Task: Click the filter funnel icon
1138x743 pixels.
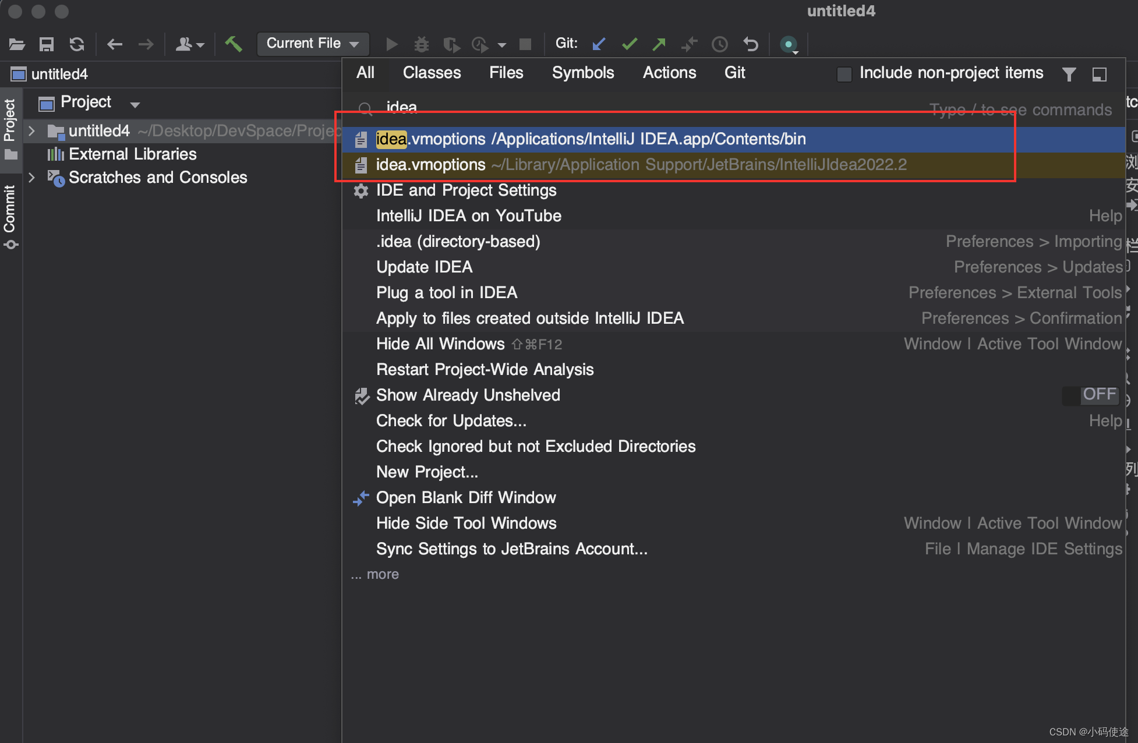Action: (1069, 74)
